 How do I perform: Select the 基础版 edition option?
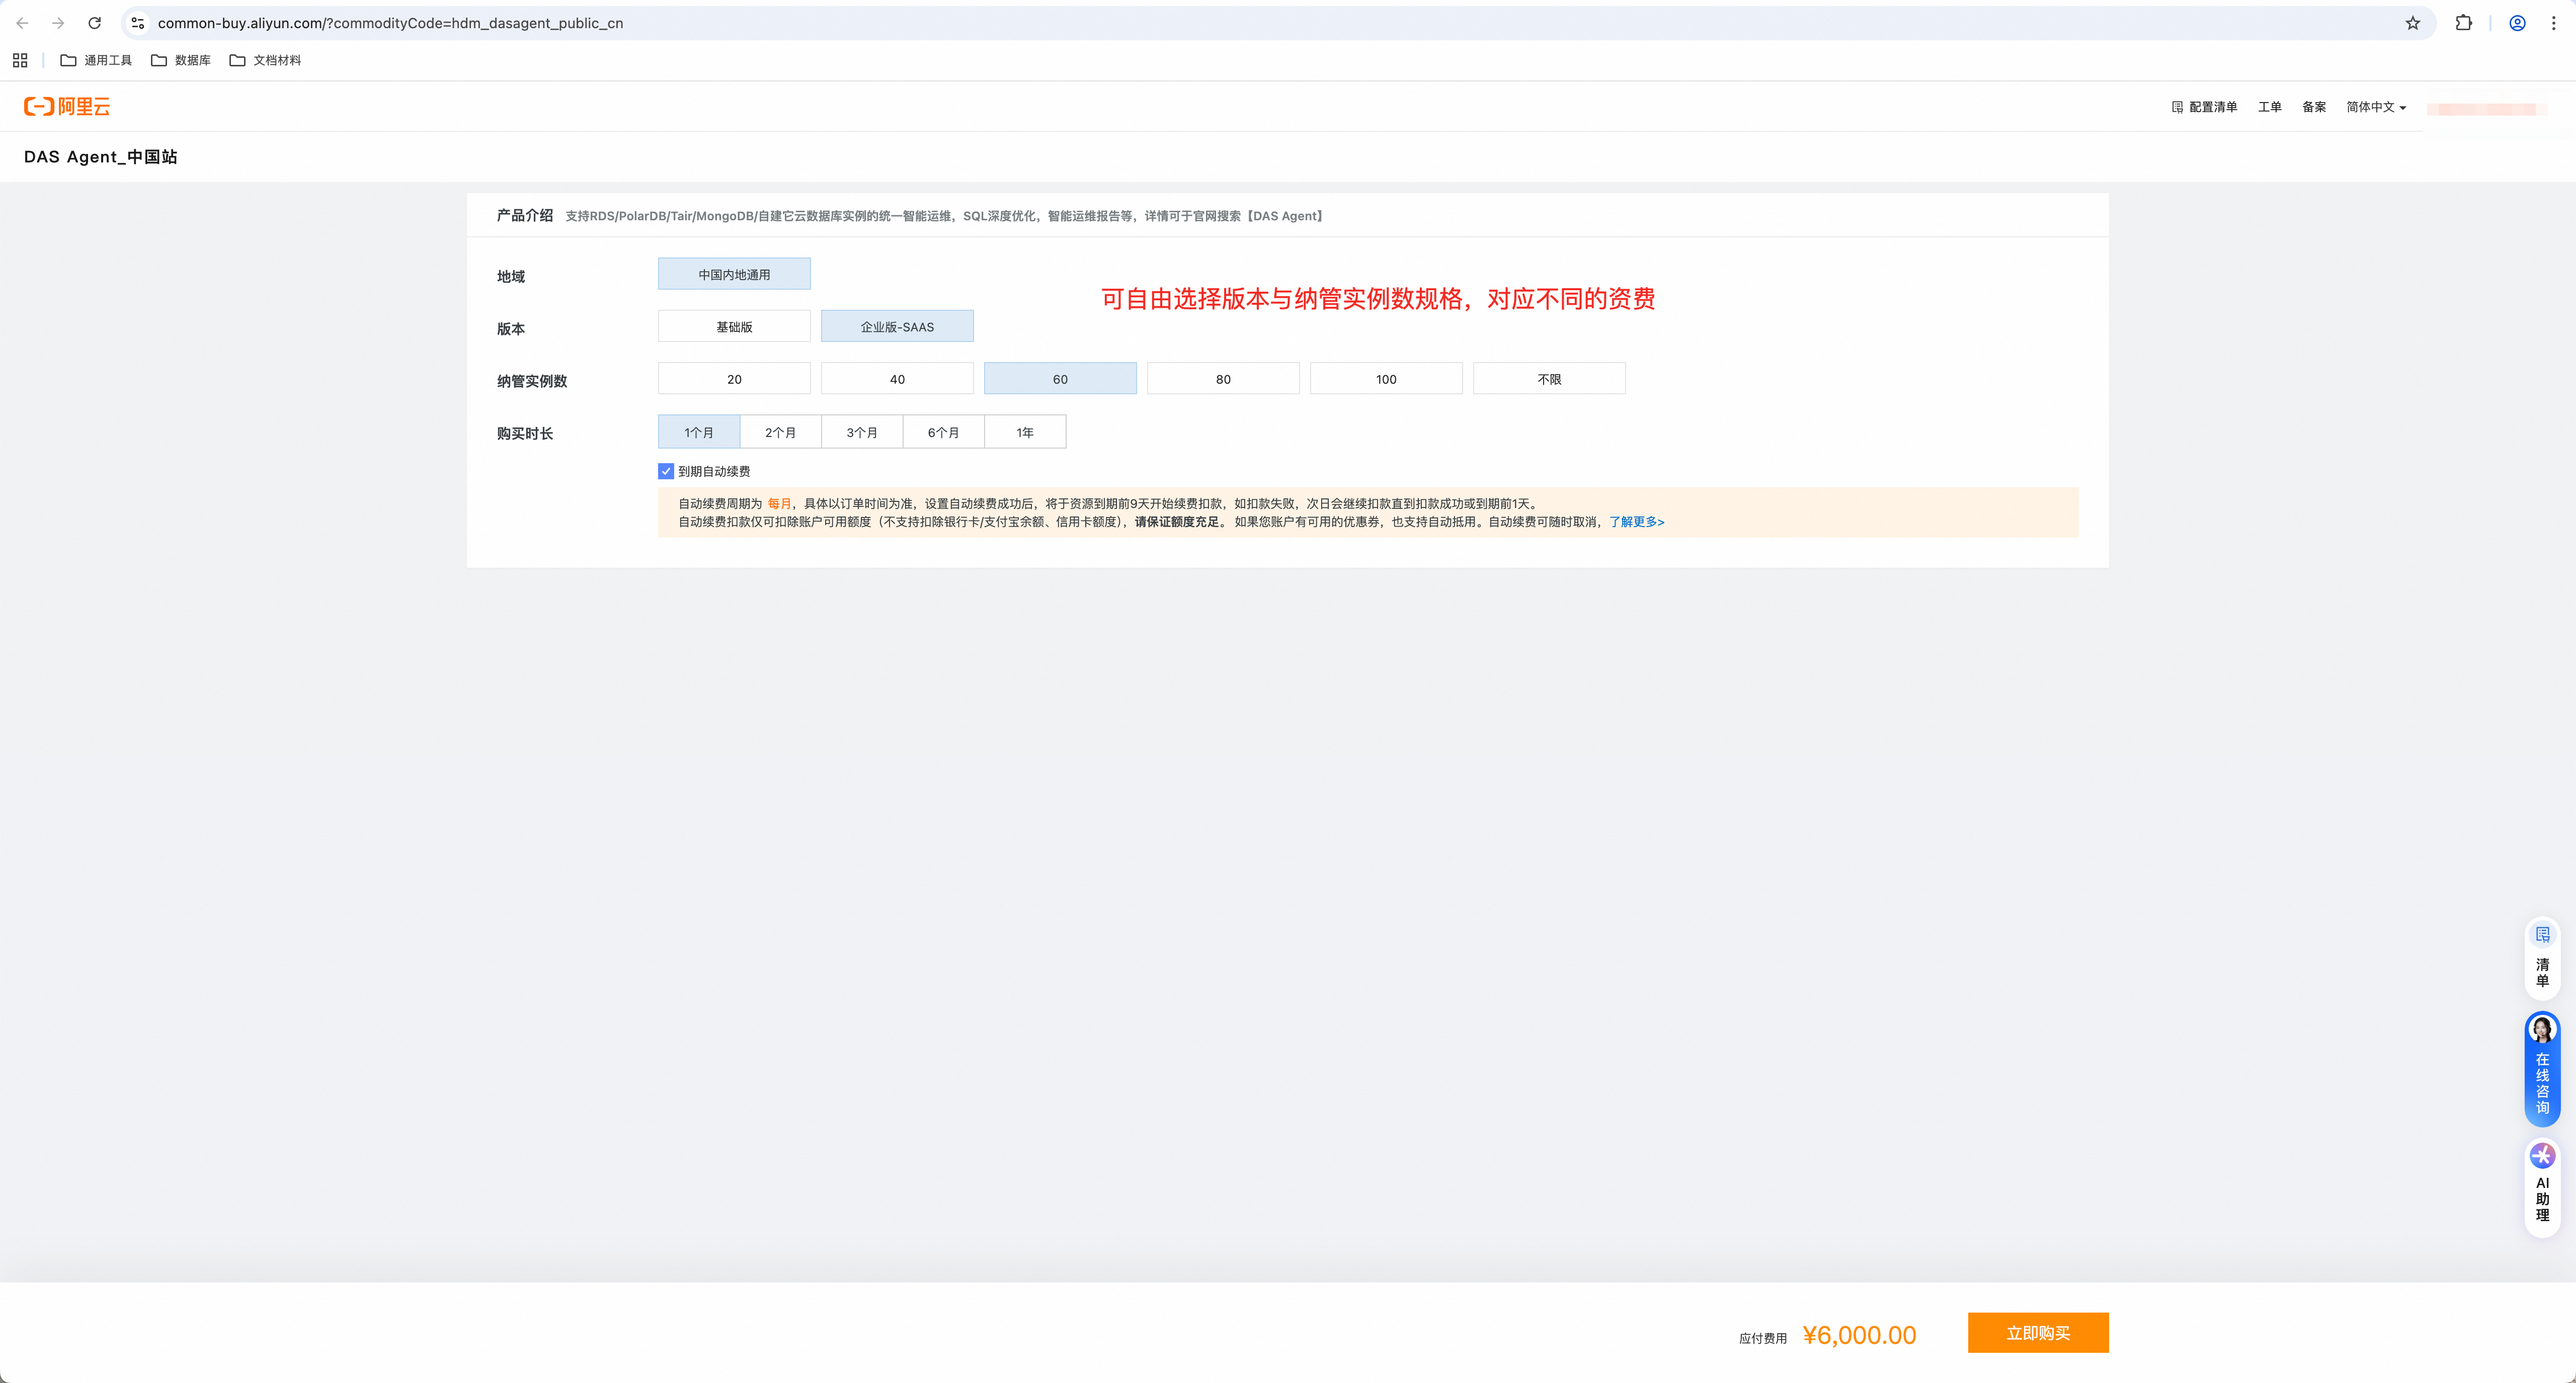coord(734,327)
